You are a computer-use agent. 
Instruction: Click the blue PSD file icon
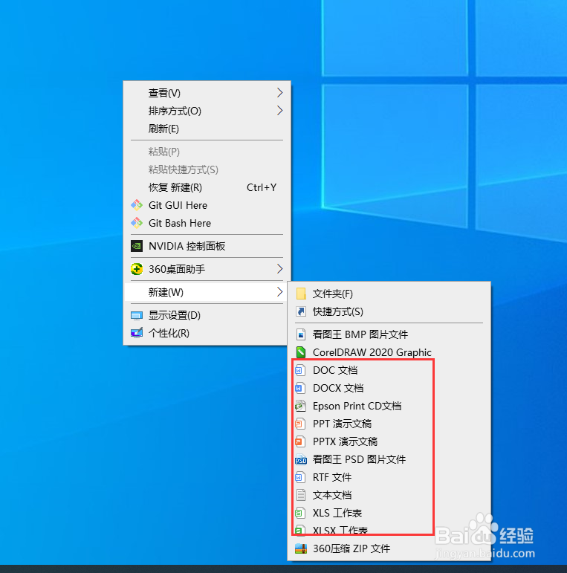pos(301,460)
